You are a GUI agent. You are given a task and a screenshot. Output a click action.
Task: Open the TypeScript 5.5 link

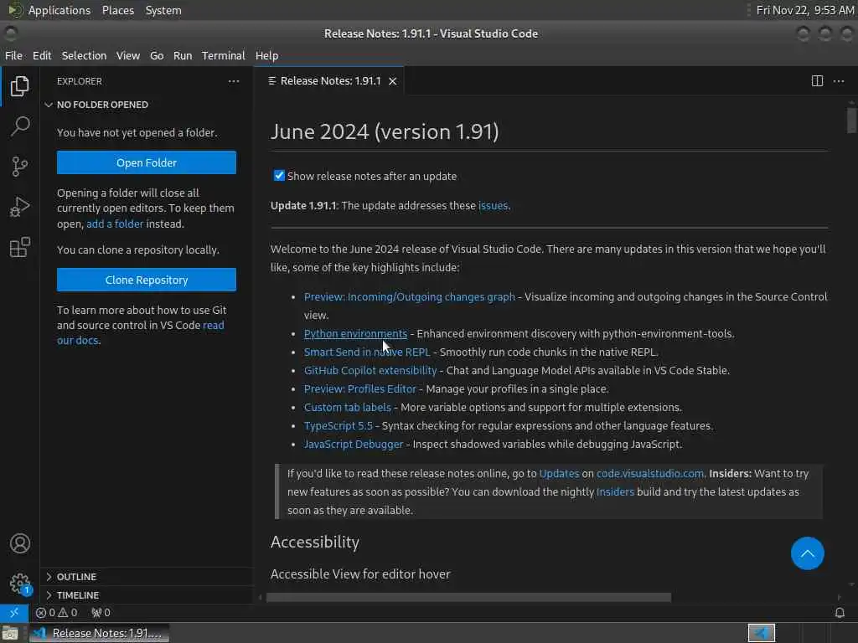pos(339,426)
